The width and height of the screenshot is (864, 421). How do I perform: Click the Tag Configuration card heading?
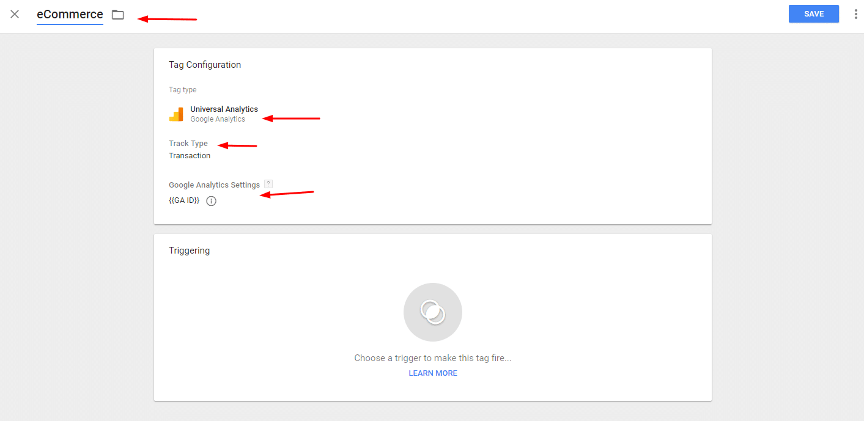(x=205, y=65)
